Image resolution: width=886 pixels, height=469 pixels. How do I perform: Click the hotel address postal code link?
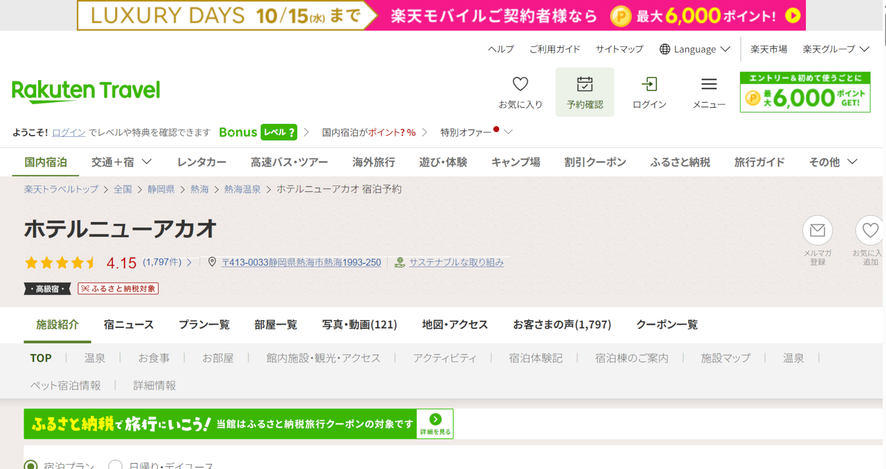(301, 262)
